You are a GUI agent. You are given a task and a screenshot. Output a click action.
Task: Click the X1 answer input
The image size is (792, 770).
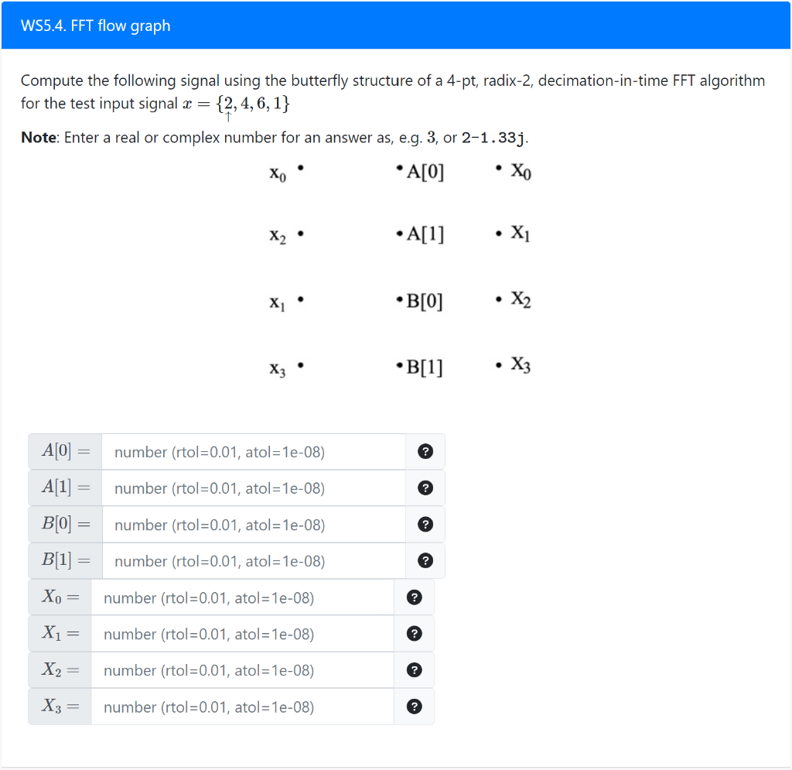(x=240, y=633)
